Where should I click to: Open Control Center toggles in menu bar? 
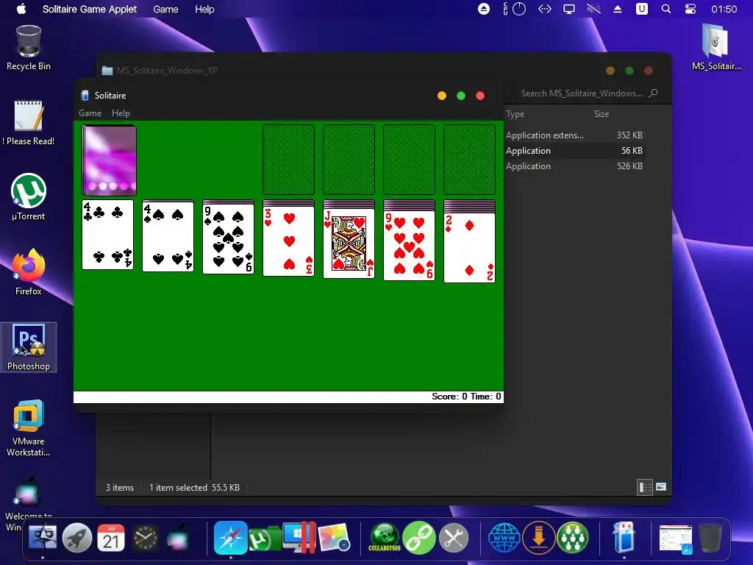pos(690,9)
